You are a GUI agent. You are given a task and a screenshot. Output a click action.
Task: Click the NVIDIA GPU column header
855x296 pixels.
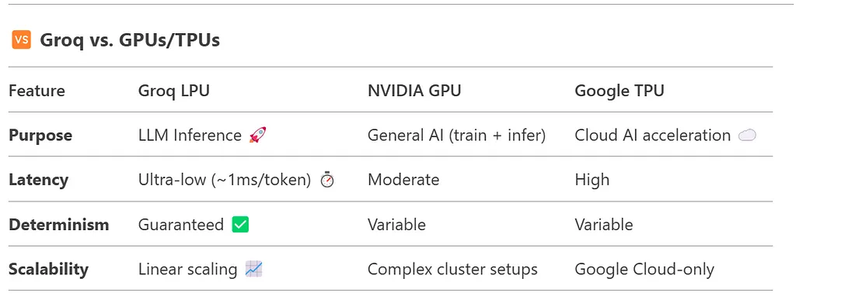[414, 90]
